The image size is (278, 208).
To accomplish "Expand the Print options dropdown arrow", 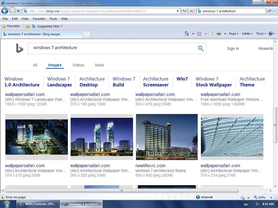I will (225, 34).
